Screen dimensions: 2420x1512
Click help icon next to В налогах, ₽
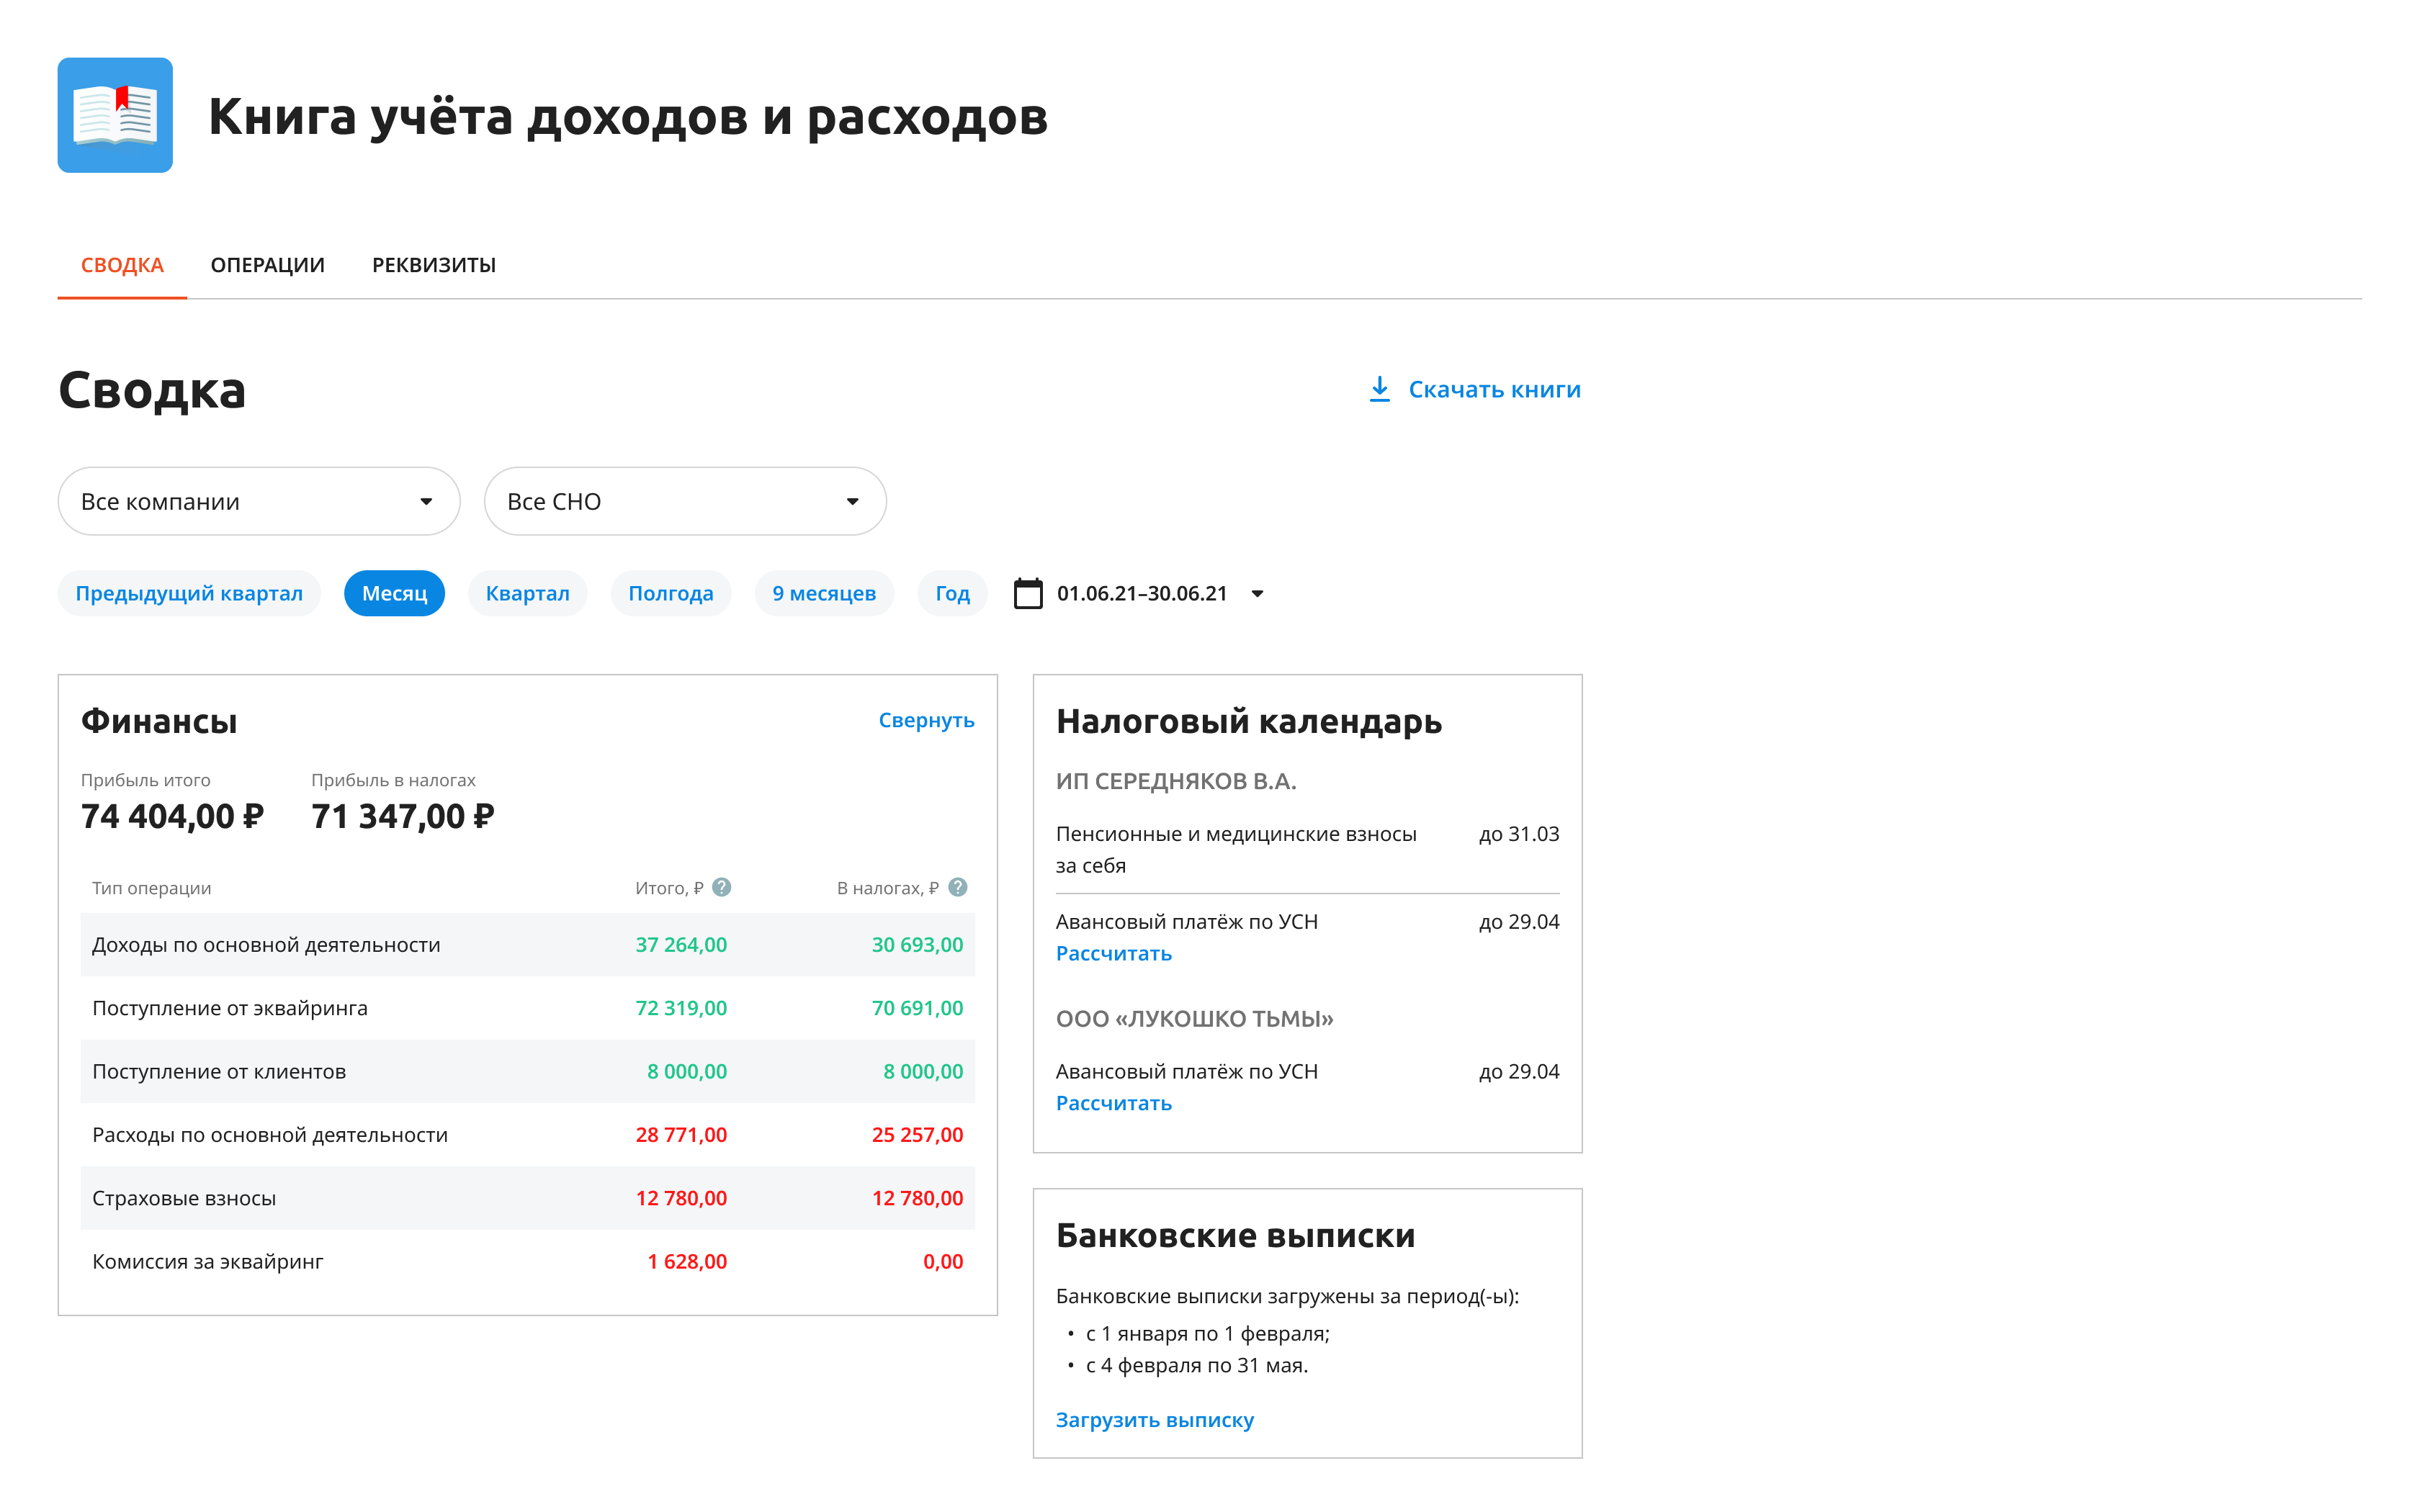[x=958, y=887]
